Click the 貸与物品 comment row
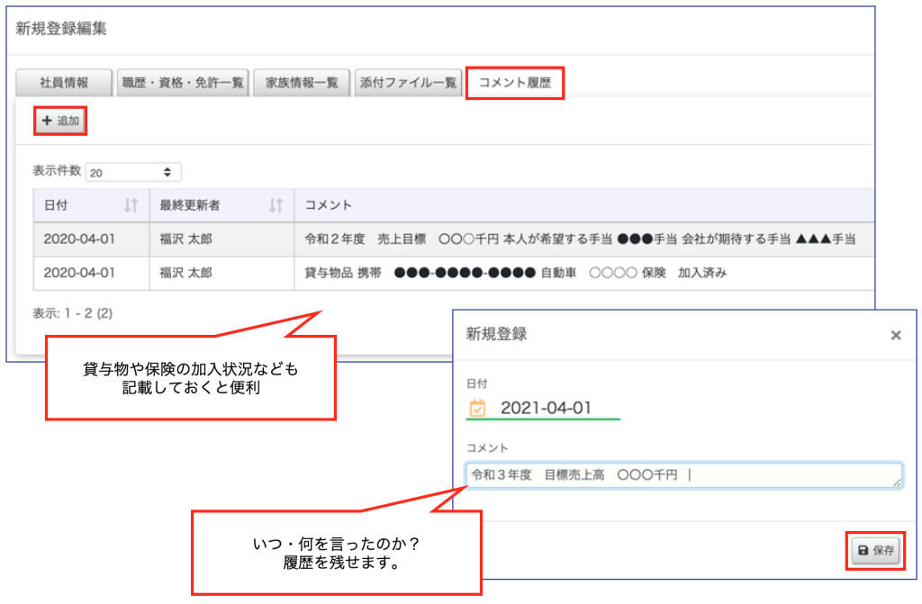The width and height of the screenshot is (922, 604). (x=515, y=272)
